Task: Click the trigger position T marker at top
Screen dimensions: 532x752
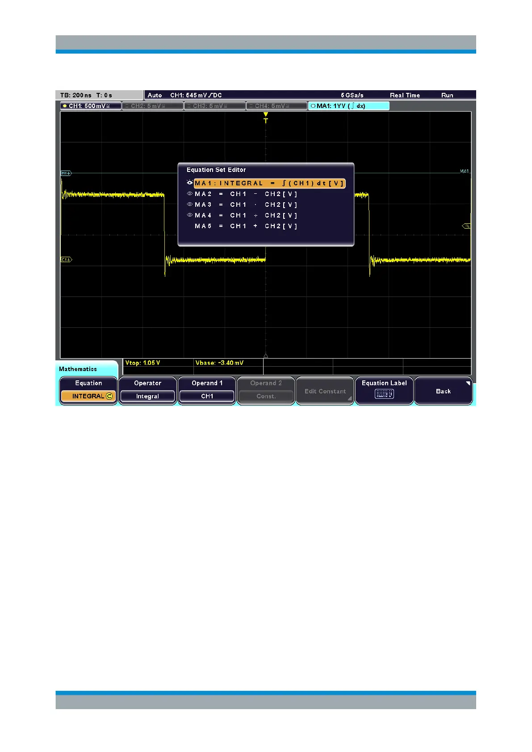Action: [x=266, y=118]
